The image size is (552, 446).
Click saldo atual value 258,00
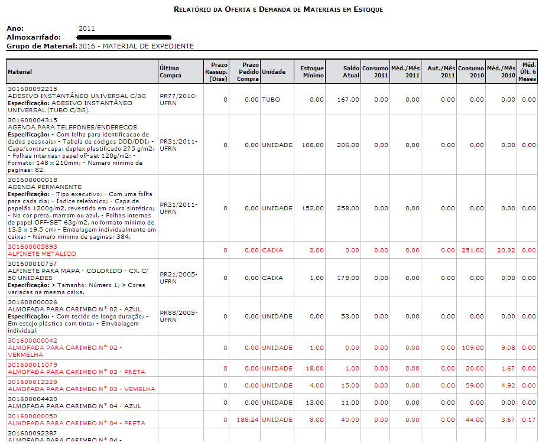(348, 209)
